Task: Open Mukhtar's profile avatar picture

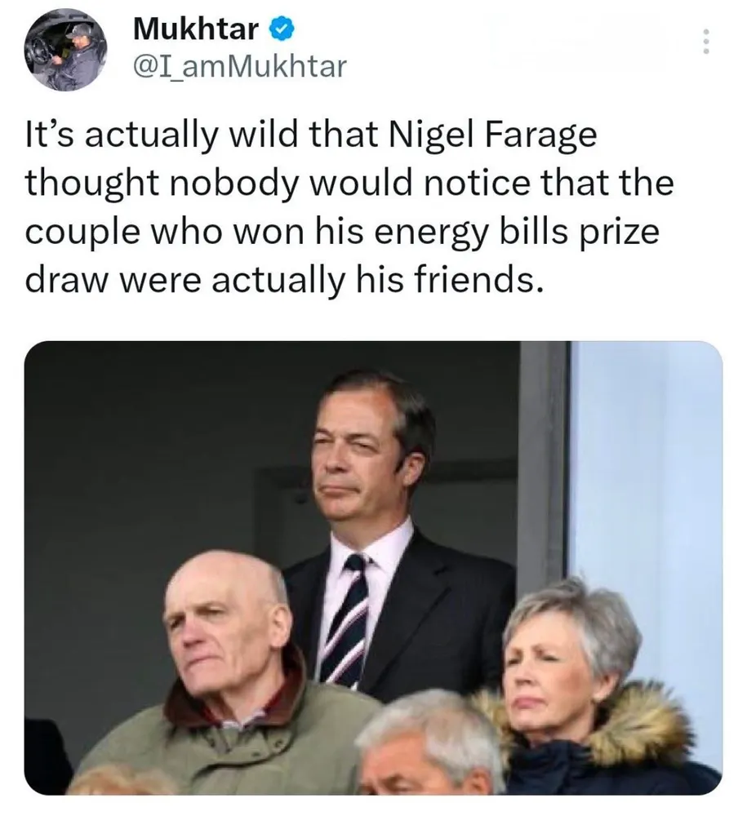Action: point(66,54)
